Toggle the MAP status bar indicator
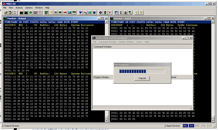The width and height of the screenshot is (218, 130). coord(197,126)
